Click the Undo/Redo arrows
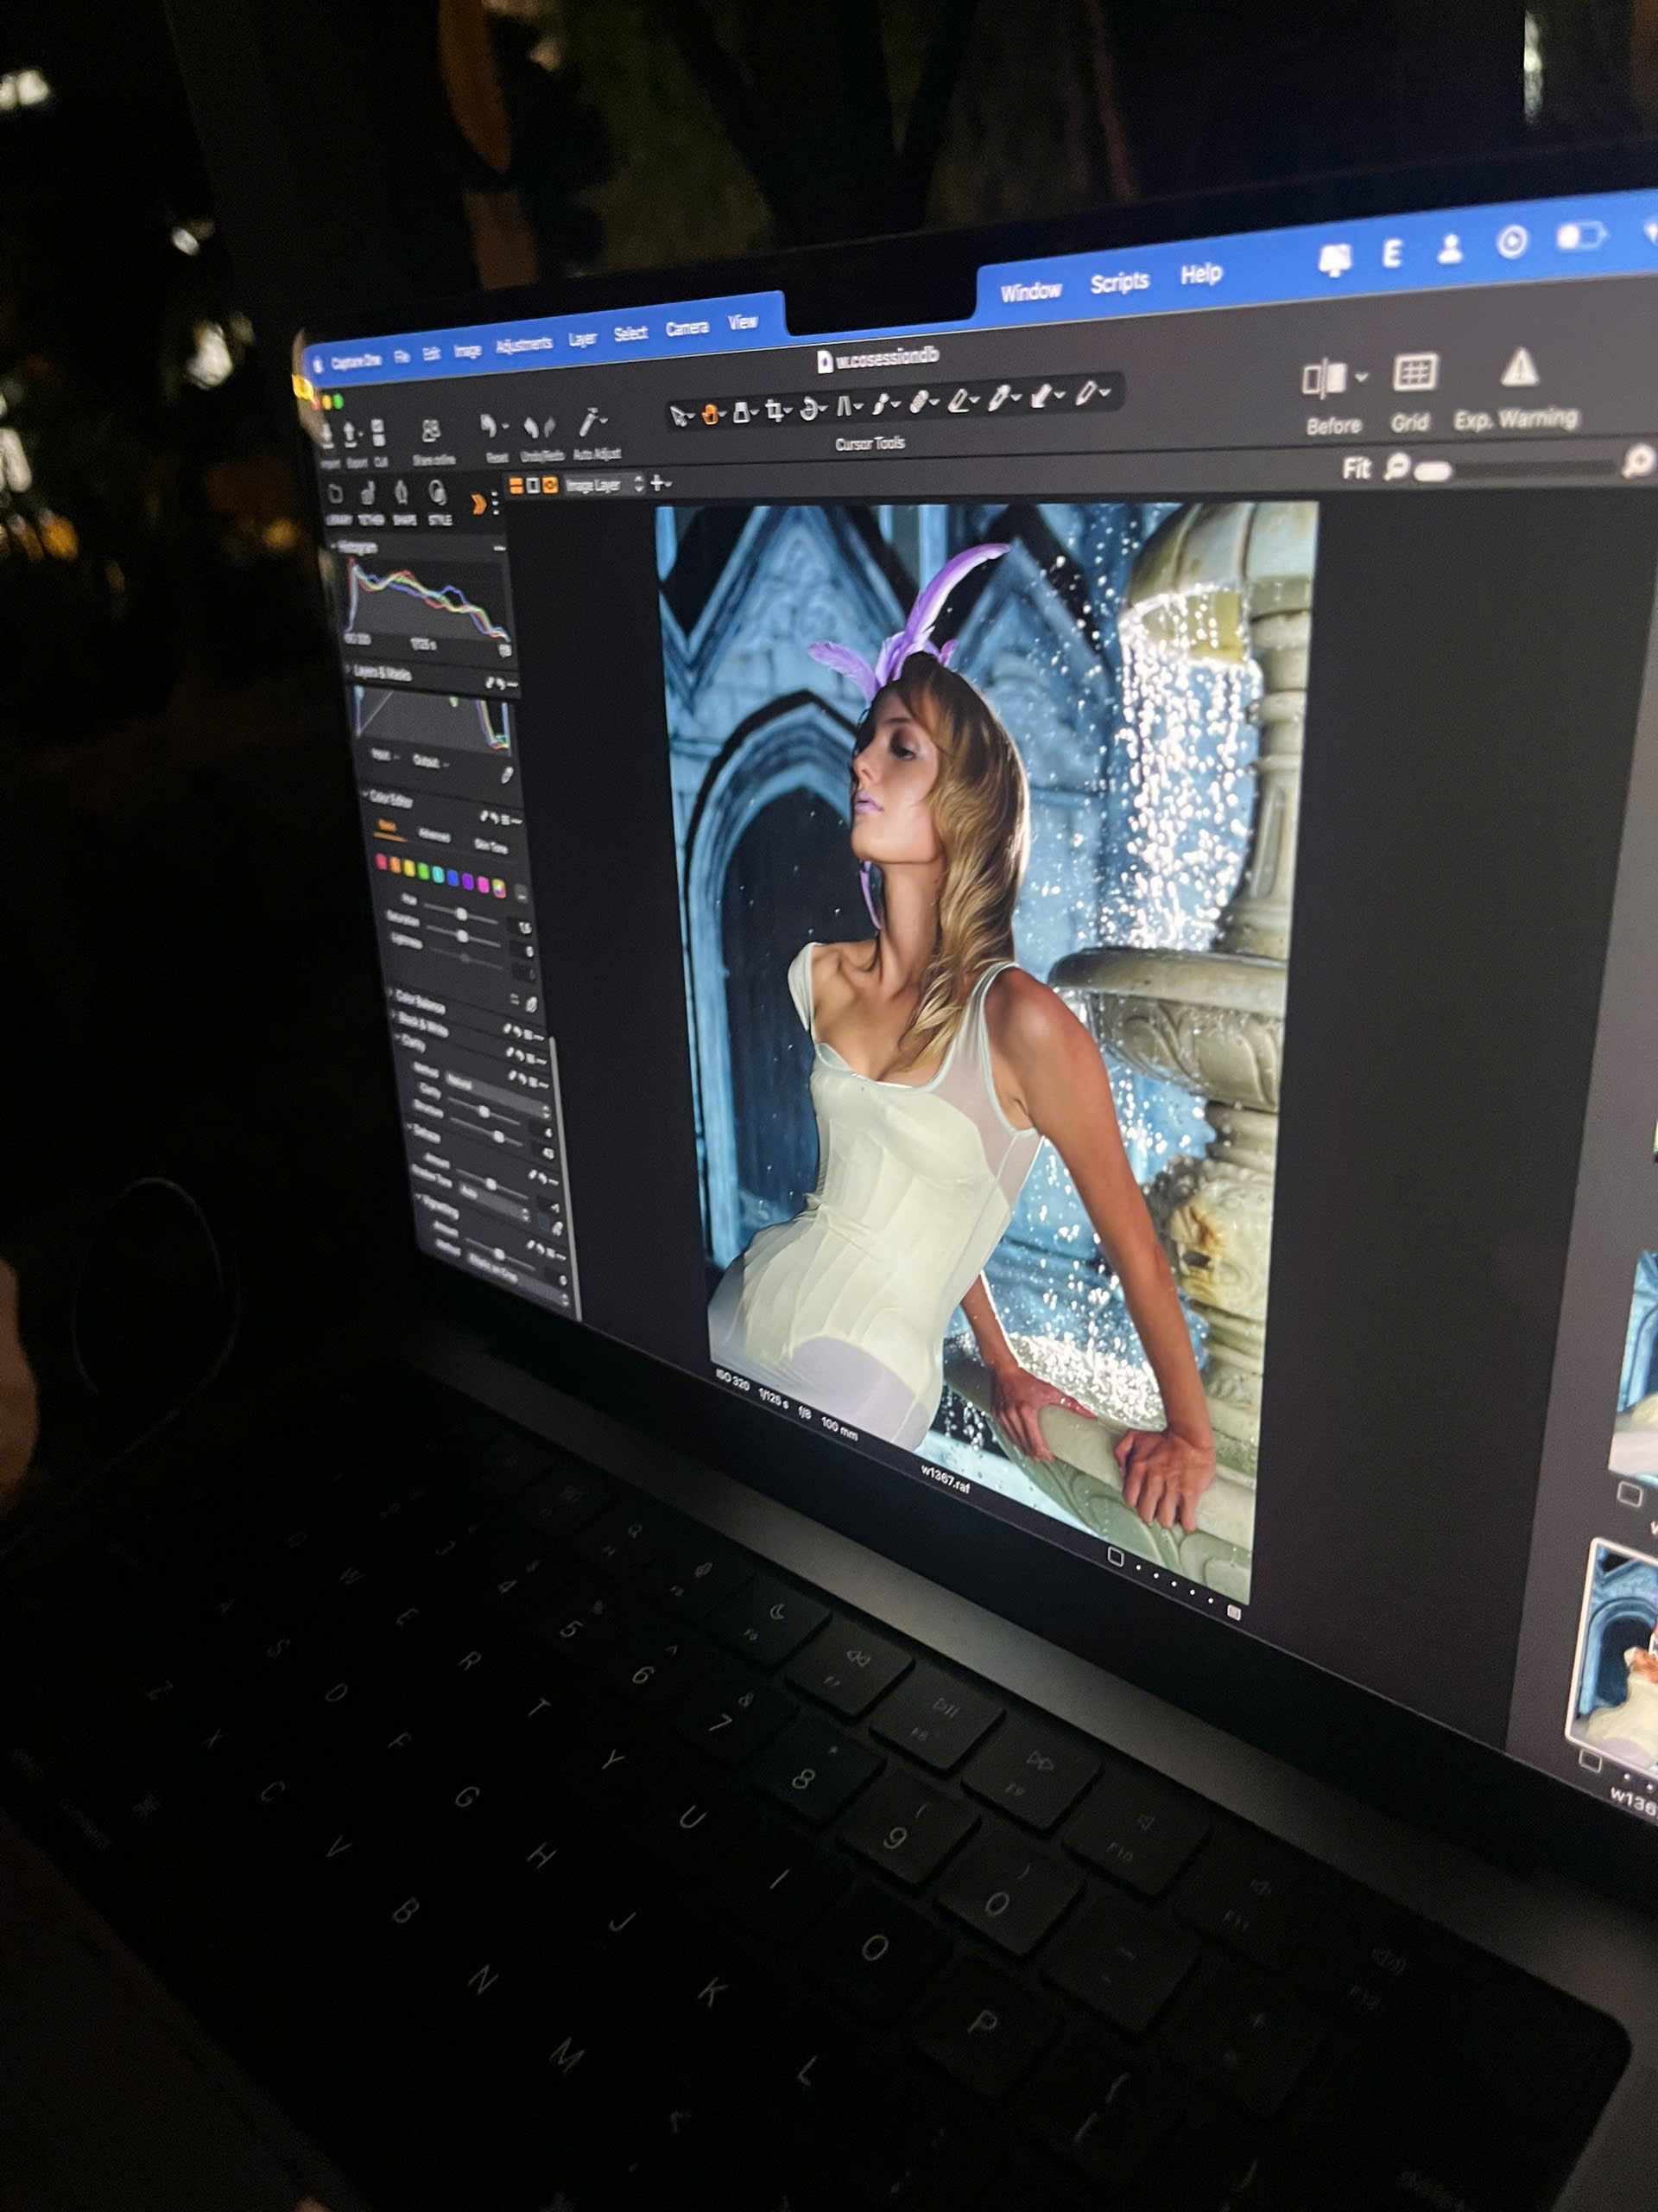 [540, 426]
